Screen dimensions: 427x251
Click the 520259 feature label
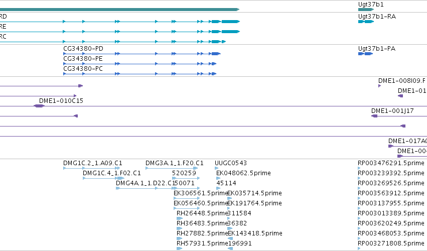click(x=184, y=173)
